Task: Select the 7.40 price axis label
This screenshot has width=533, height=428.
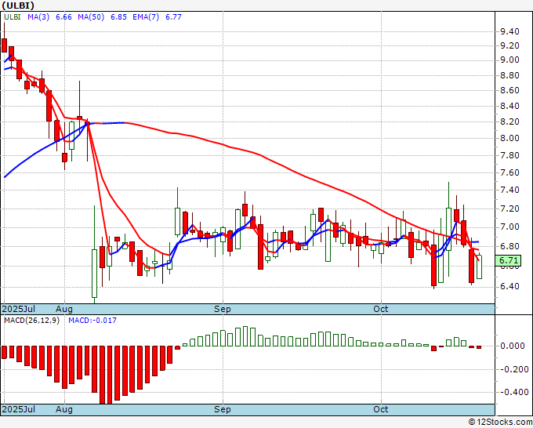Action: 510,190
